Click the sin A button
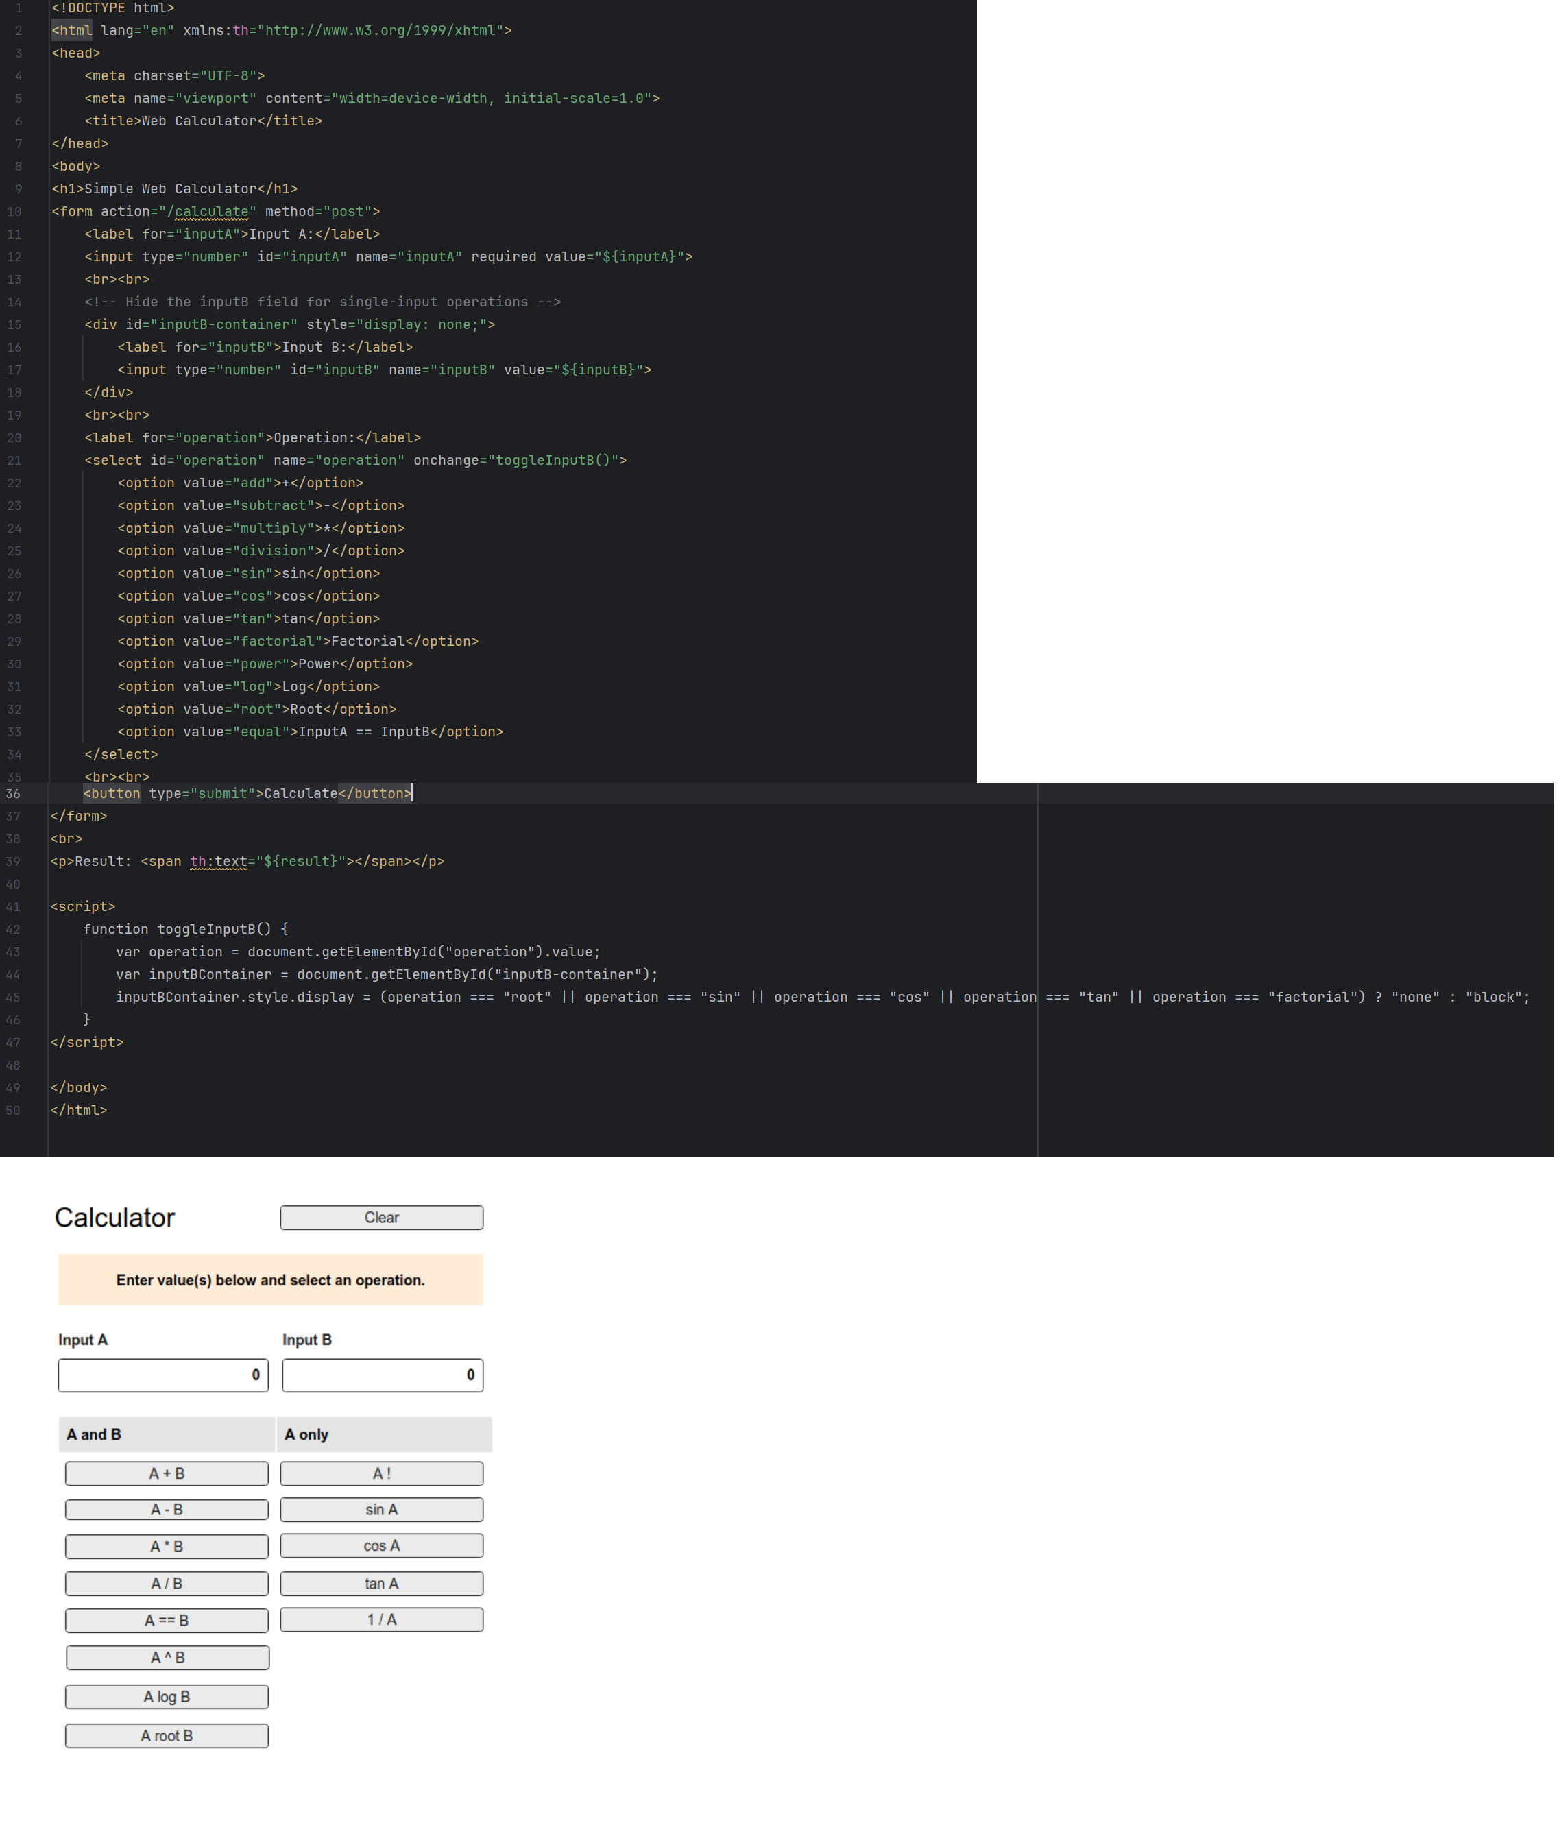This screenshot has height=1823, width=1559. 381,1510
